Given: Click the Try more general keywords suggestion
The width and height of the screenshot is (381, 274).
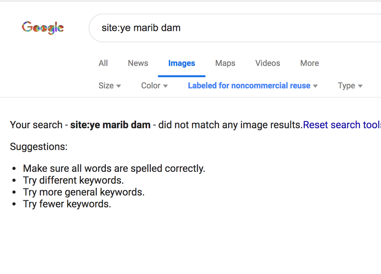Looking at the screenshot, I should click(84, 192).
